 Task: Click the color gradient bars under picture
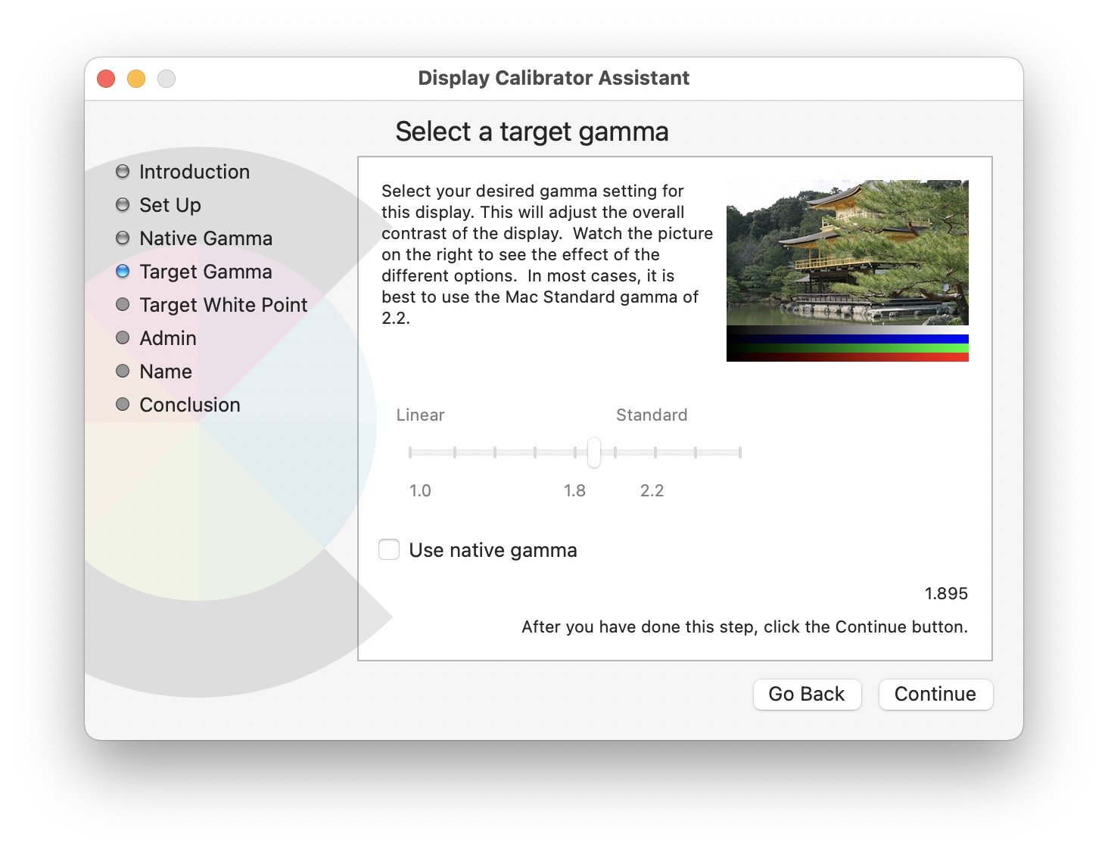coord(848,344)
